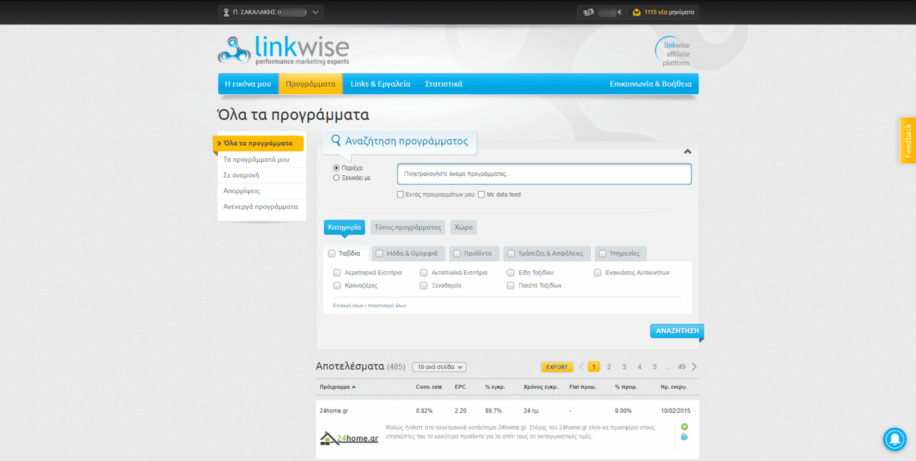The height and width of the screenshot is (461, 916).
Task: Click the Linkwise logo
Action: [283, 49]
